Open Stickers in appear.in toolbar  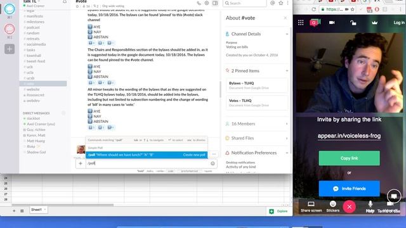[332, 207]
